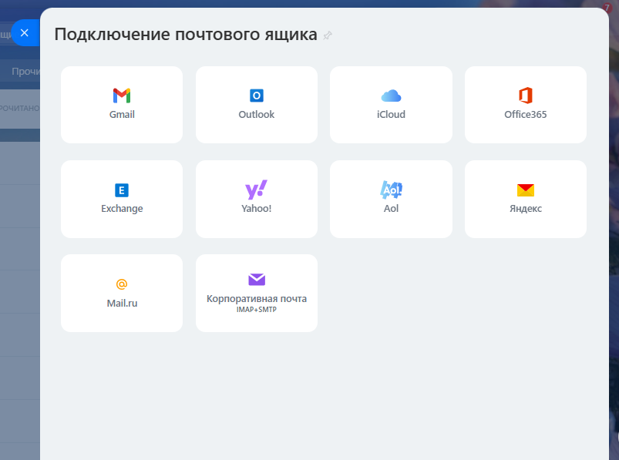Pin the mailbox connection panel
Viewport: 619px width, 460px height.
tap(328, 35)
